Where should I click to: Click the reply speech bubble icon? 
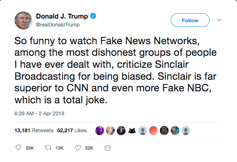click(19, 148)
